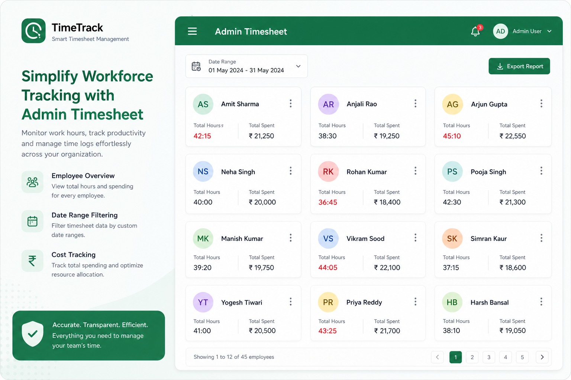571x380 pixels.
Task: Click the SK avatar of Simran Kaur
Action: [452, 239]
